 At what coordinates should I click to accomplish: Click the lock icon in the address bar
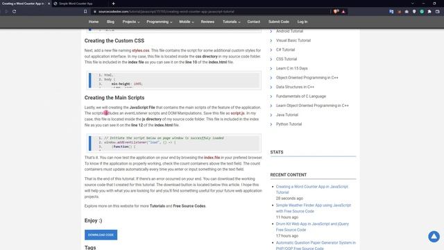click(x=95, y=12)
